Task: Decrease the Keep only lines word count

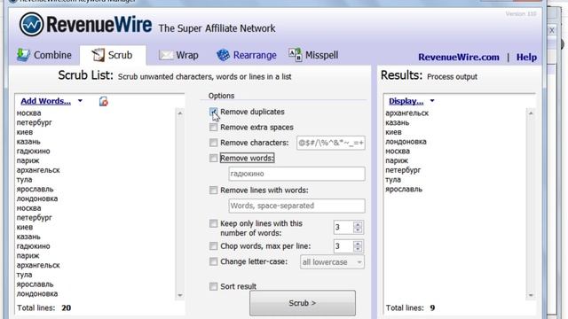Action: click(358, 230)
